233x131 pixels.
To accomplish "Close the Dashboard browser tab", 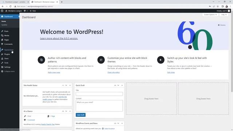I will (57, 2).
